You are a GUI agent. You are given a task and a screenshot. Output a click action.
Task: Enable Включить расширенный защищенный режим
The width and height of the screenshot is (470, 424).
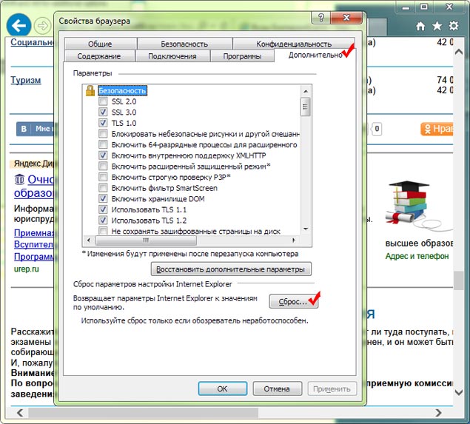[103, 166]
